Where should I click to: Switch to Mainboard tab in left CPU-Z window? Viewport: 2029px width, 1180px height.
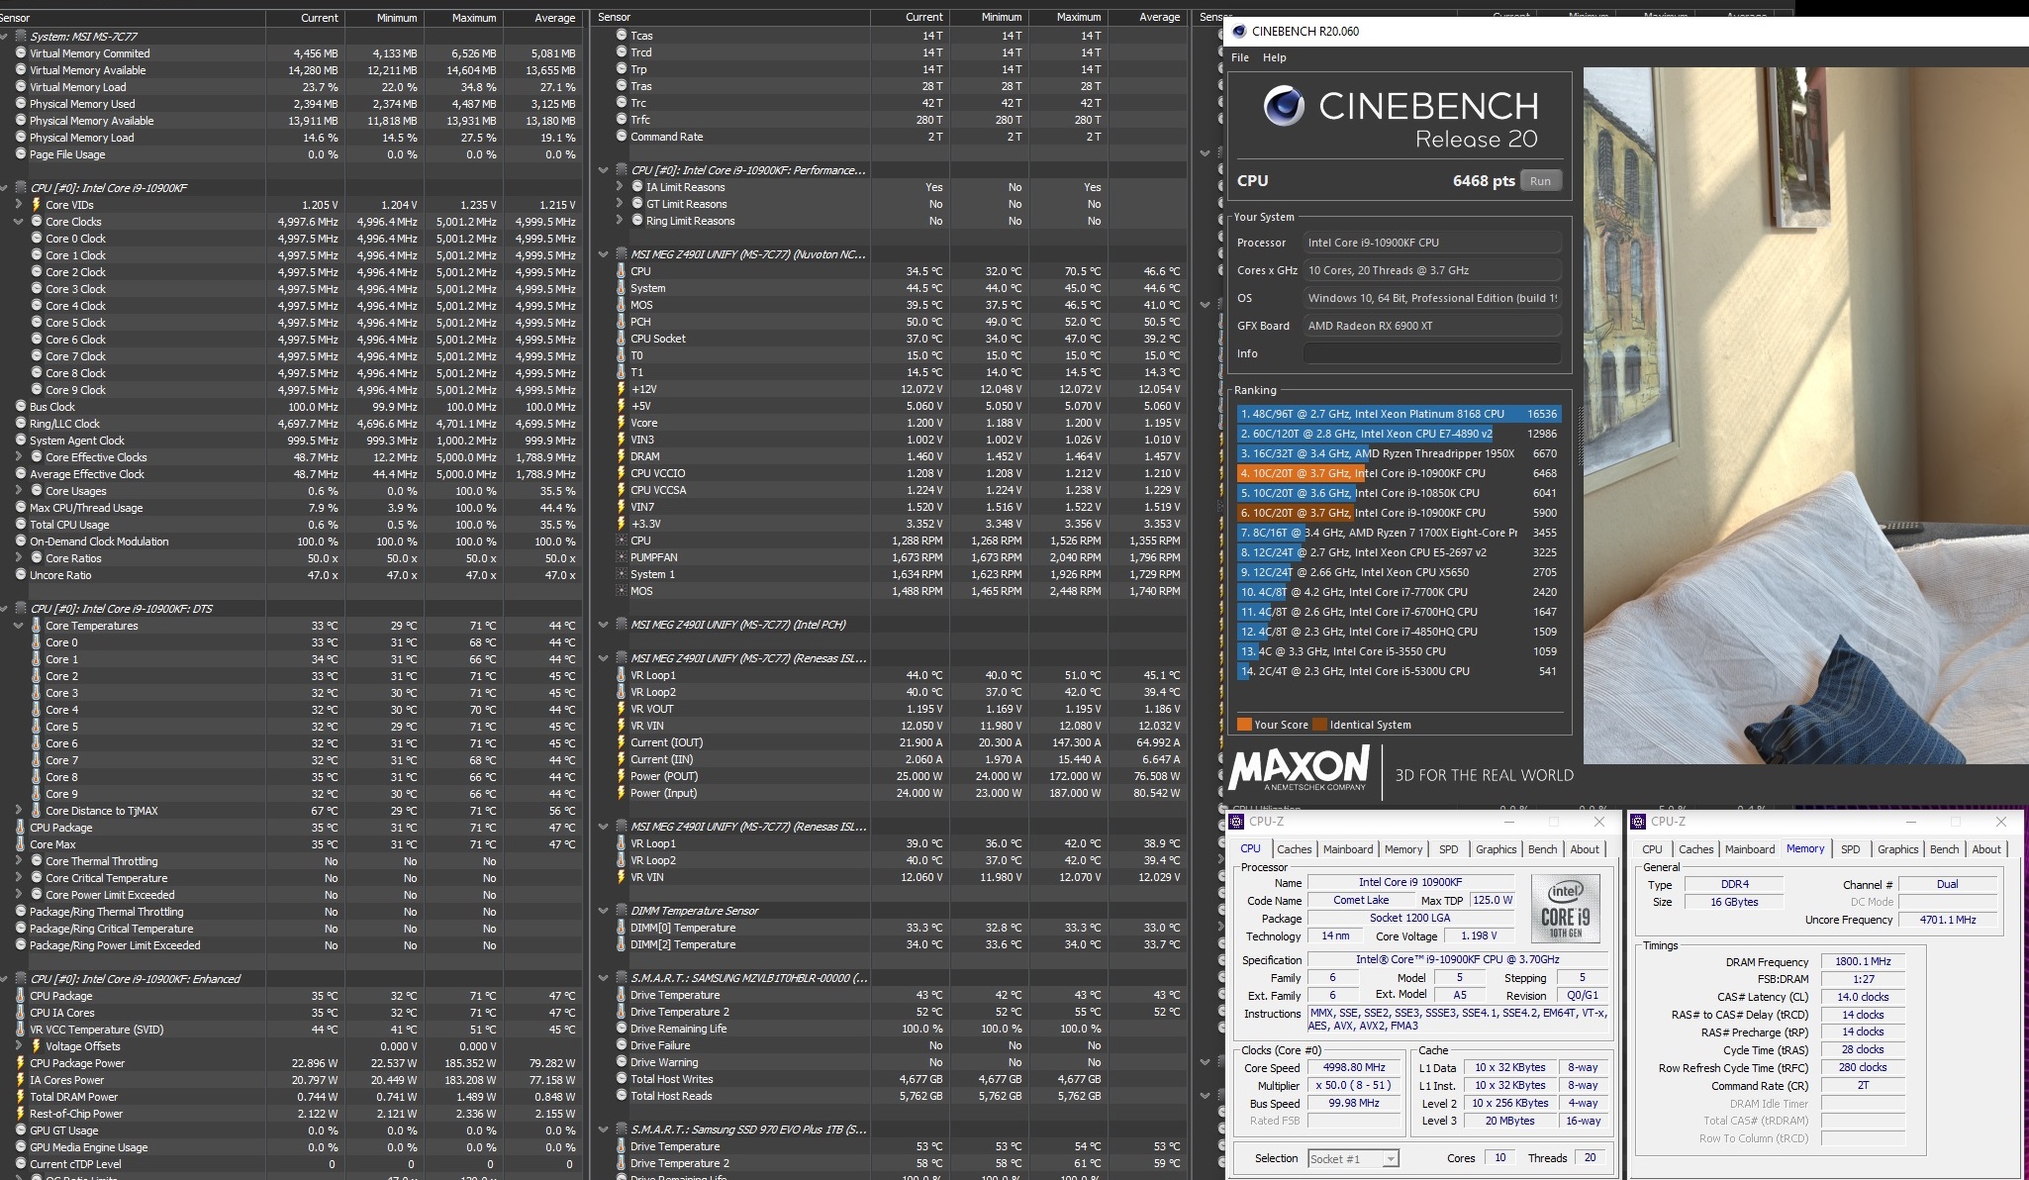click(x=1348, y=849)
